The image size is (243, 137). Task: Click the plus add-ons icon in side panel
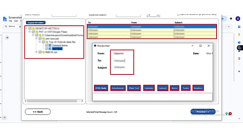(239, 71)
